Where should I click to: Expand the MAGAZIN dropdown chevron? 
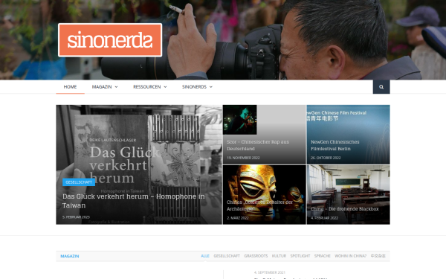pos(116,87)
